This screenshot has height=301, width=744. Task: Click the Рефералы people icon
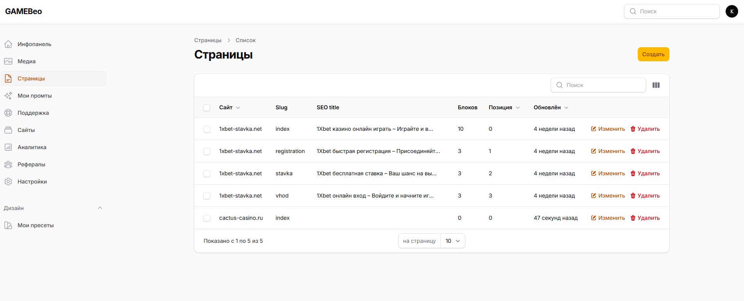(x=8, y=164)
